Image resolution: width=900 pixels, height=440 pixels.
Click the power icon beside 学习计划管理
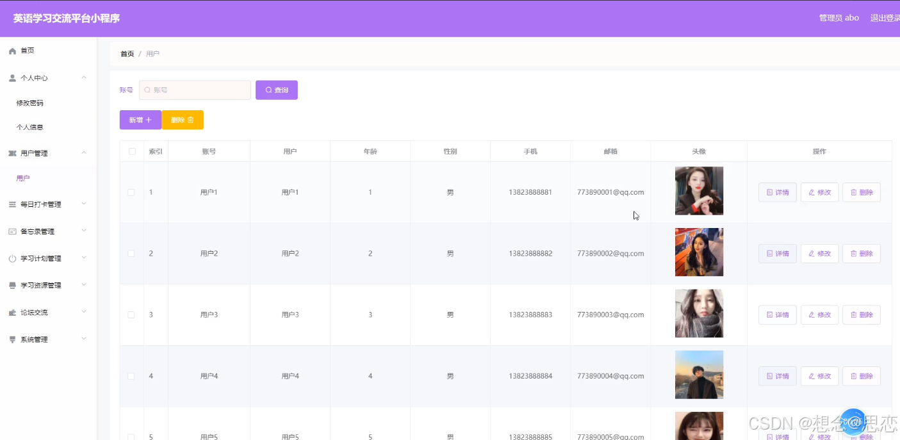(x=12, y=259)
